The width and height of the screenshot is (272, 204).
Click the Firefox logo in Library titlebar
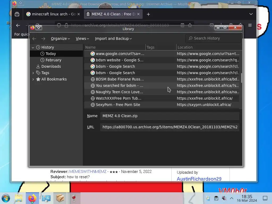pyautogui.click(x=32, y=27)
